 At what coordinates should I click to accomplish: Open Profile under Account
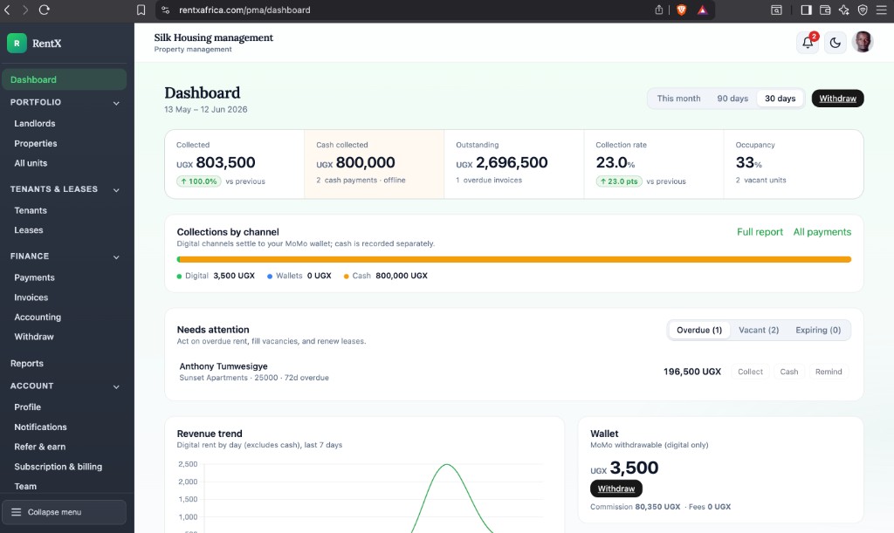point(27,407)
